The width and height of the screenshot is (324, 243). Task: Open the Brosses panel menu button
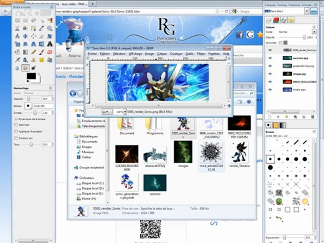tap(314, 132)
